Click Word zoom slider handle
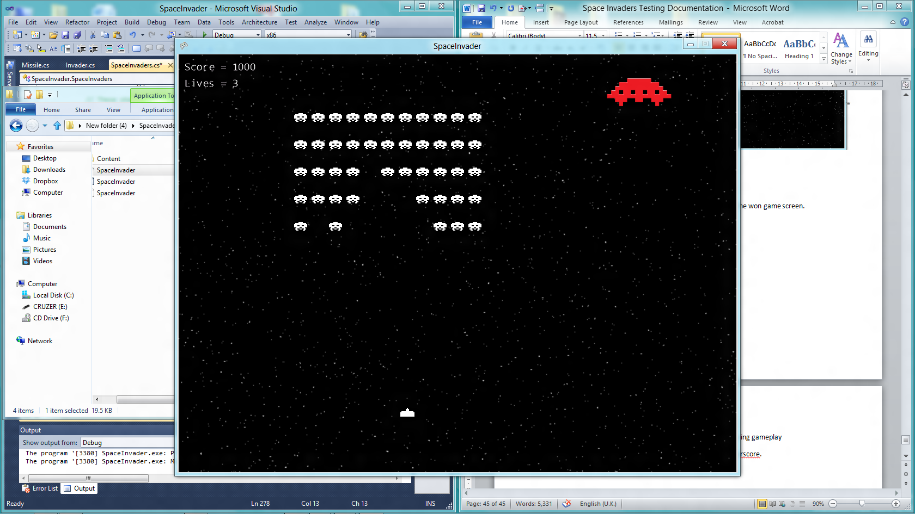This screenshot has width=915, height=514. click(862, 504)
